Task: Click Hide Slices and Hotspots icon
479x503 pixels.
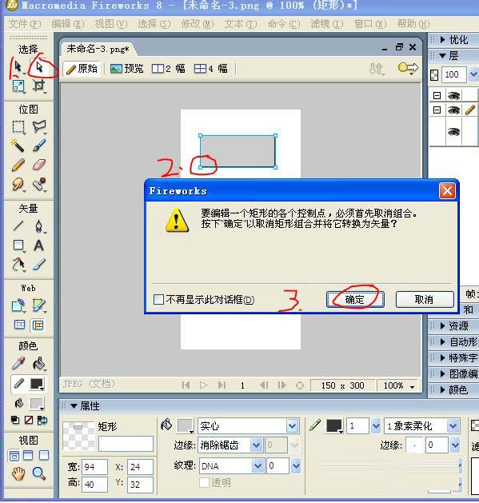Action: (19, 325)
